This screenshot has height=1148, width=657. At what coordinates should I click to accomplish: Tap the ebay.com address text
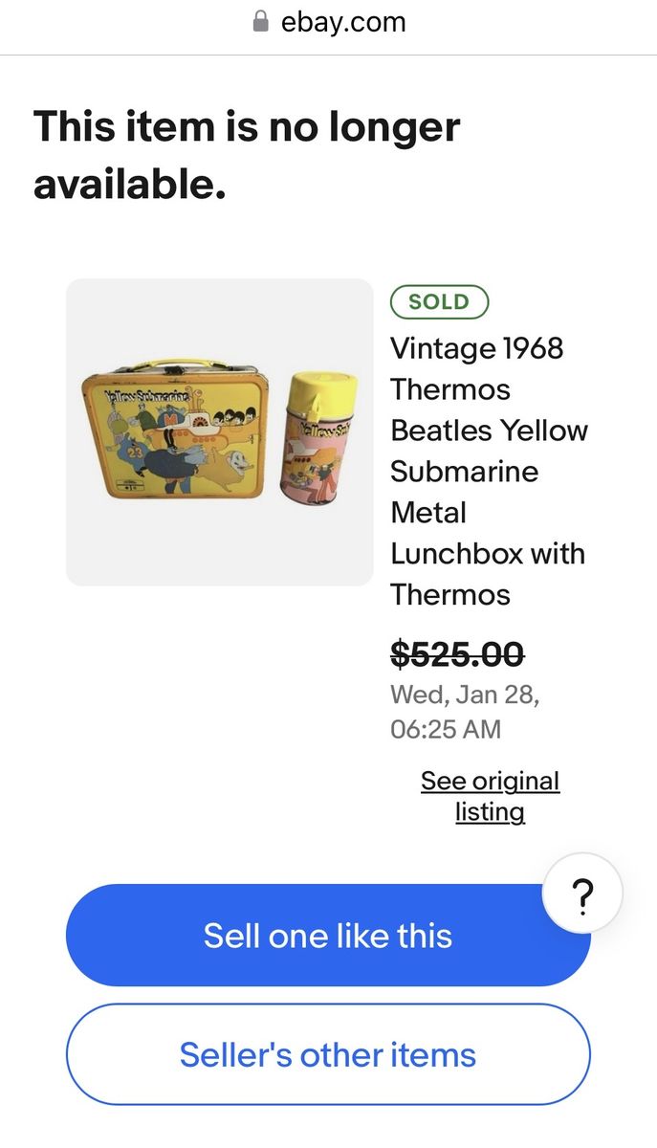click(343, 22)
